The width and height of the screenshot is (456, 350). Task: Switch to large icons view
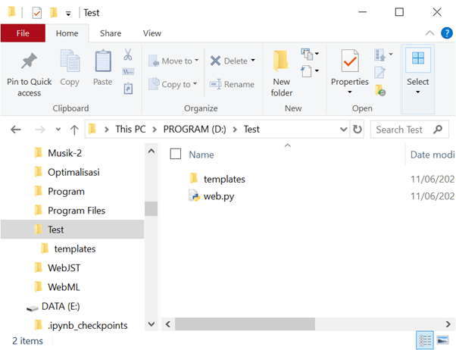442,340
